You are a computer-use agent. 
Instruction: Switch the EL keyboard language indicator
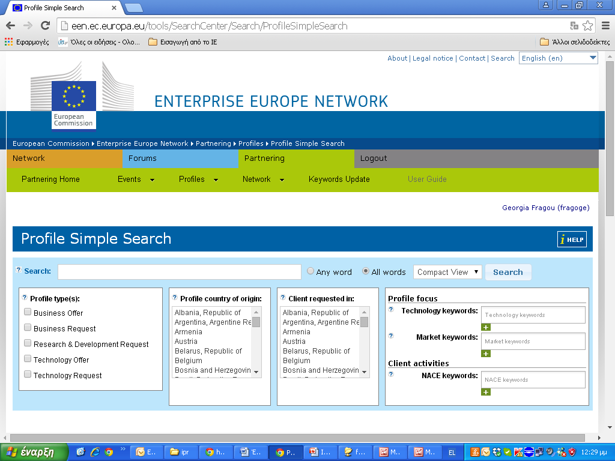[x=452, y=453]
